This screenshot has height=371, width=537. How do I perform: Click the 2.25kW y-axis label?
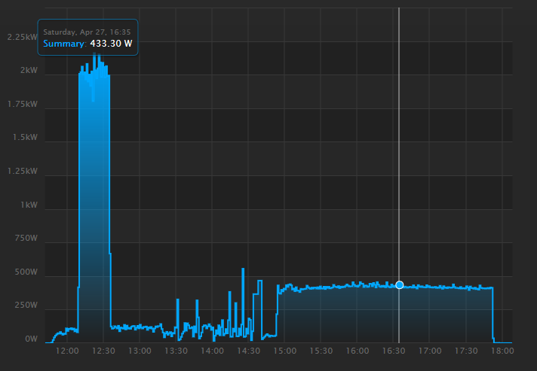23,37
